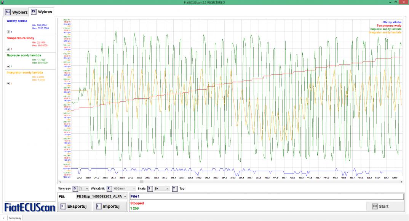Click the R key icon beside Wskaźnik
The height and width of the screenshot is (221, 409).
(x=109, y=188)
